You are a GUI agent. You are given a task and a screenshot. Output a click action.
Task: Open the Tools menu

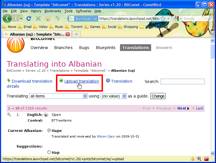[x=69, y=11]
